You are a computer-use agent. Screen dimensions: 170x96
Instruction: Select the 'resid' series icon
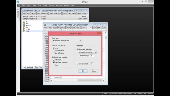pos(24,29)
